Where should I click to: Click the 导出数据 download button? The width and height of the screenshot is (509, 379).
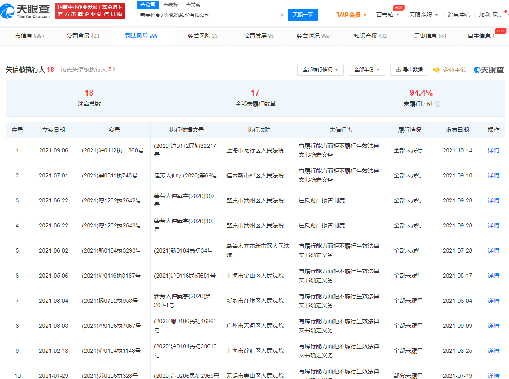[409, 70]
